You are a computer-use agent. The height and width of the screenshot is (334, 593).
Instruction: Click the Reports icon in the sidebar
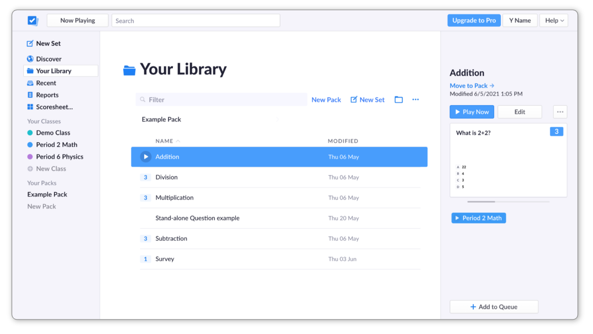pyautogui.click(x=30, y=95)
